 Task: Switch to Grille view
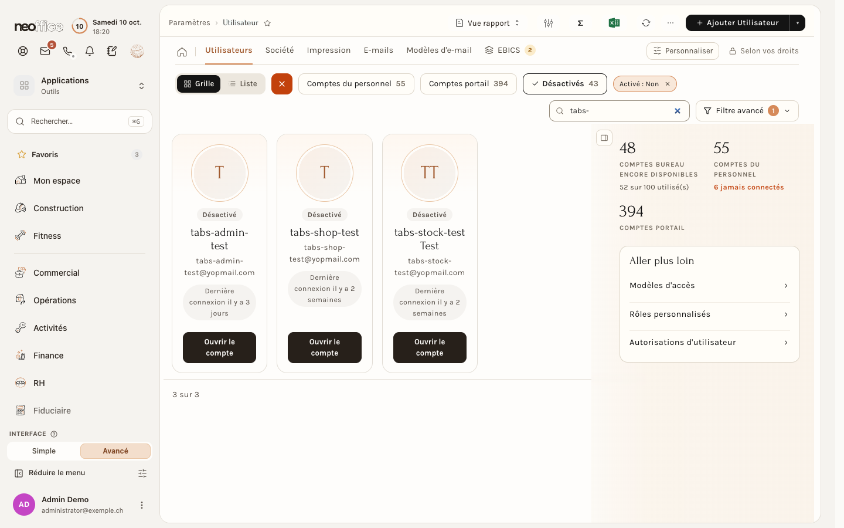[x=199, y=84]
